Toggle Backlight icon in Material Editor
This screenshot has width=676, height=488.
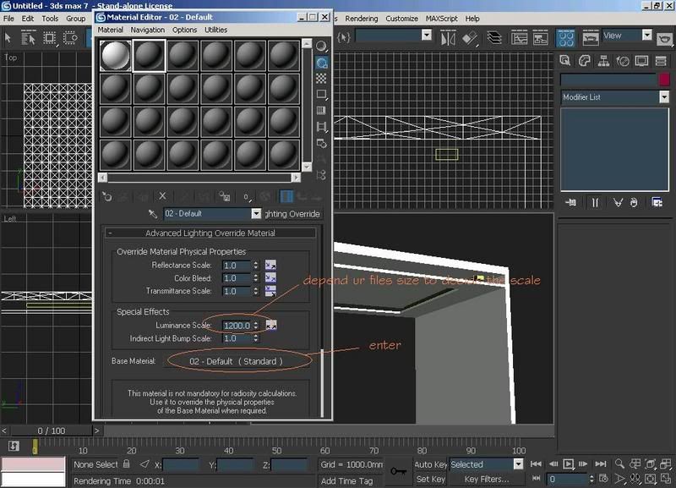tap(322, 62)
